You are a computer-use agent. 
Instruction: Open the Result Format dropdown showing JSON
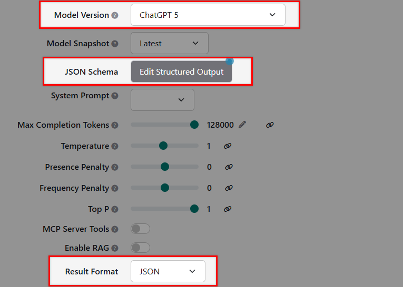[x=168, y=271]
